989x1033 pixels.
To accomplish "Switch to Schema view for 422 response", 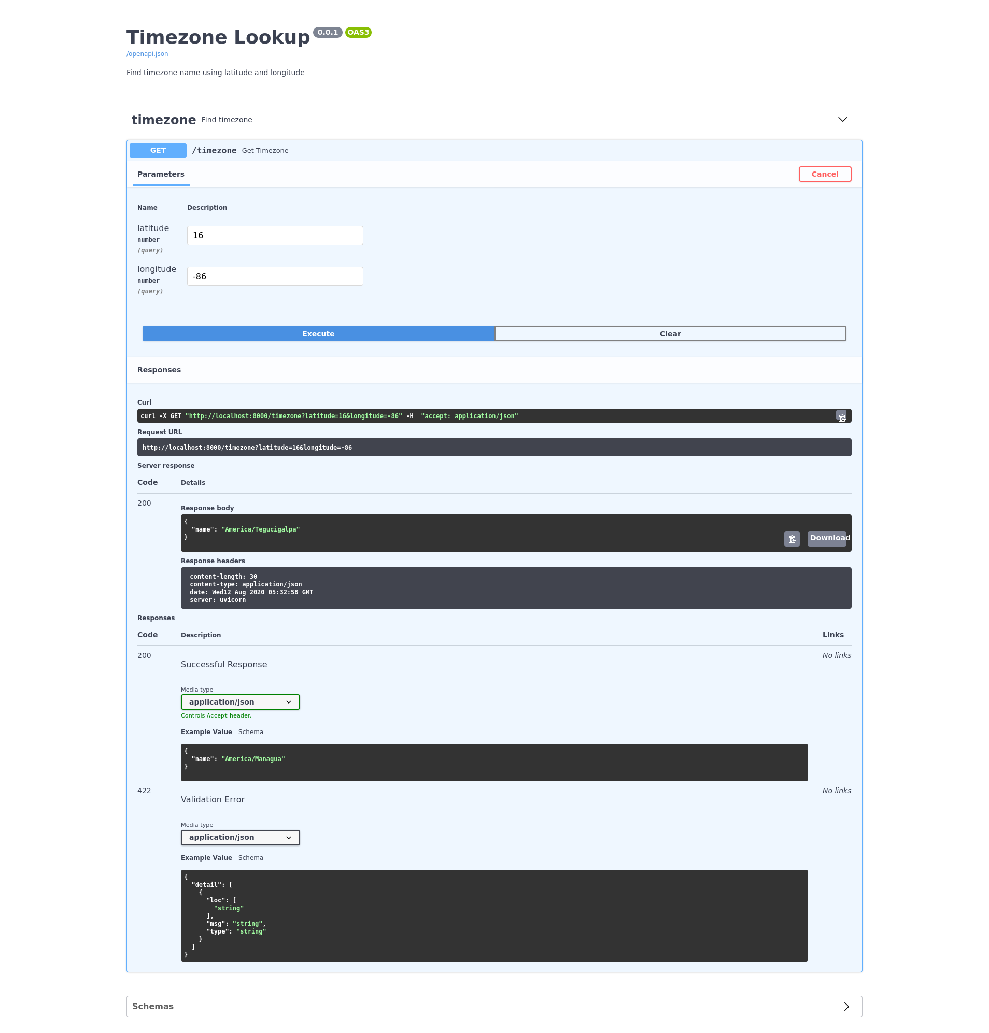I will [x=250, y=857].
